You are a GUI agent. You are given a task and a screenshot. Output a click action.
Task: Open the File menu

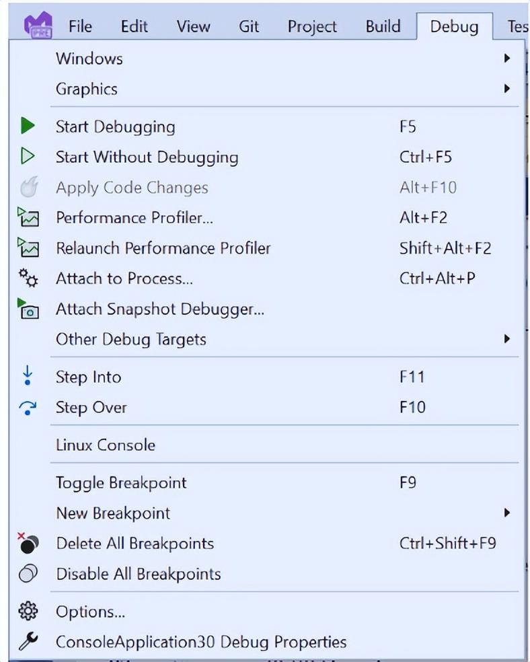pos(80,27)
